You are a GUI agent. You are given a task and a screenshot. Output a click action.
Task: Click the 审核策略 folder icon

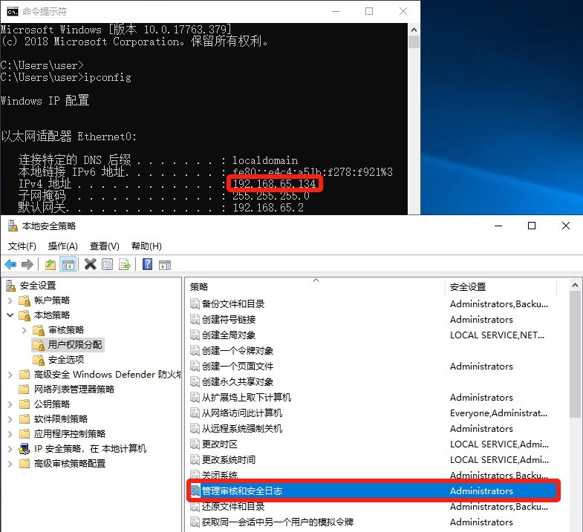pyautogui.click(x=39, y=330)
